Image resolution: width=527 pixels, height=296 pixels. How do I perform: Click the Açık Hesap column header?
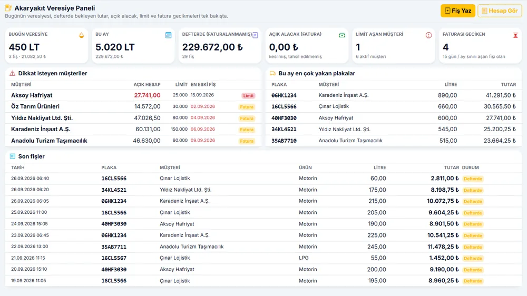click(147, 85)
